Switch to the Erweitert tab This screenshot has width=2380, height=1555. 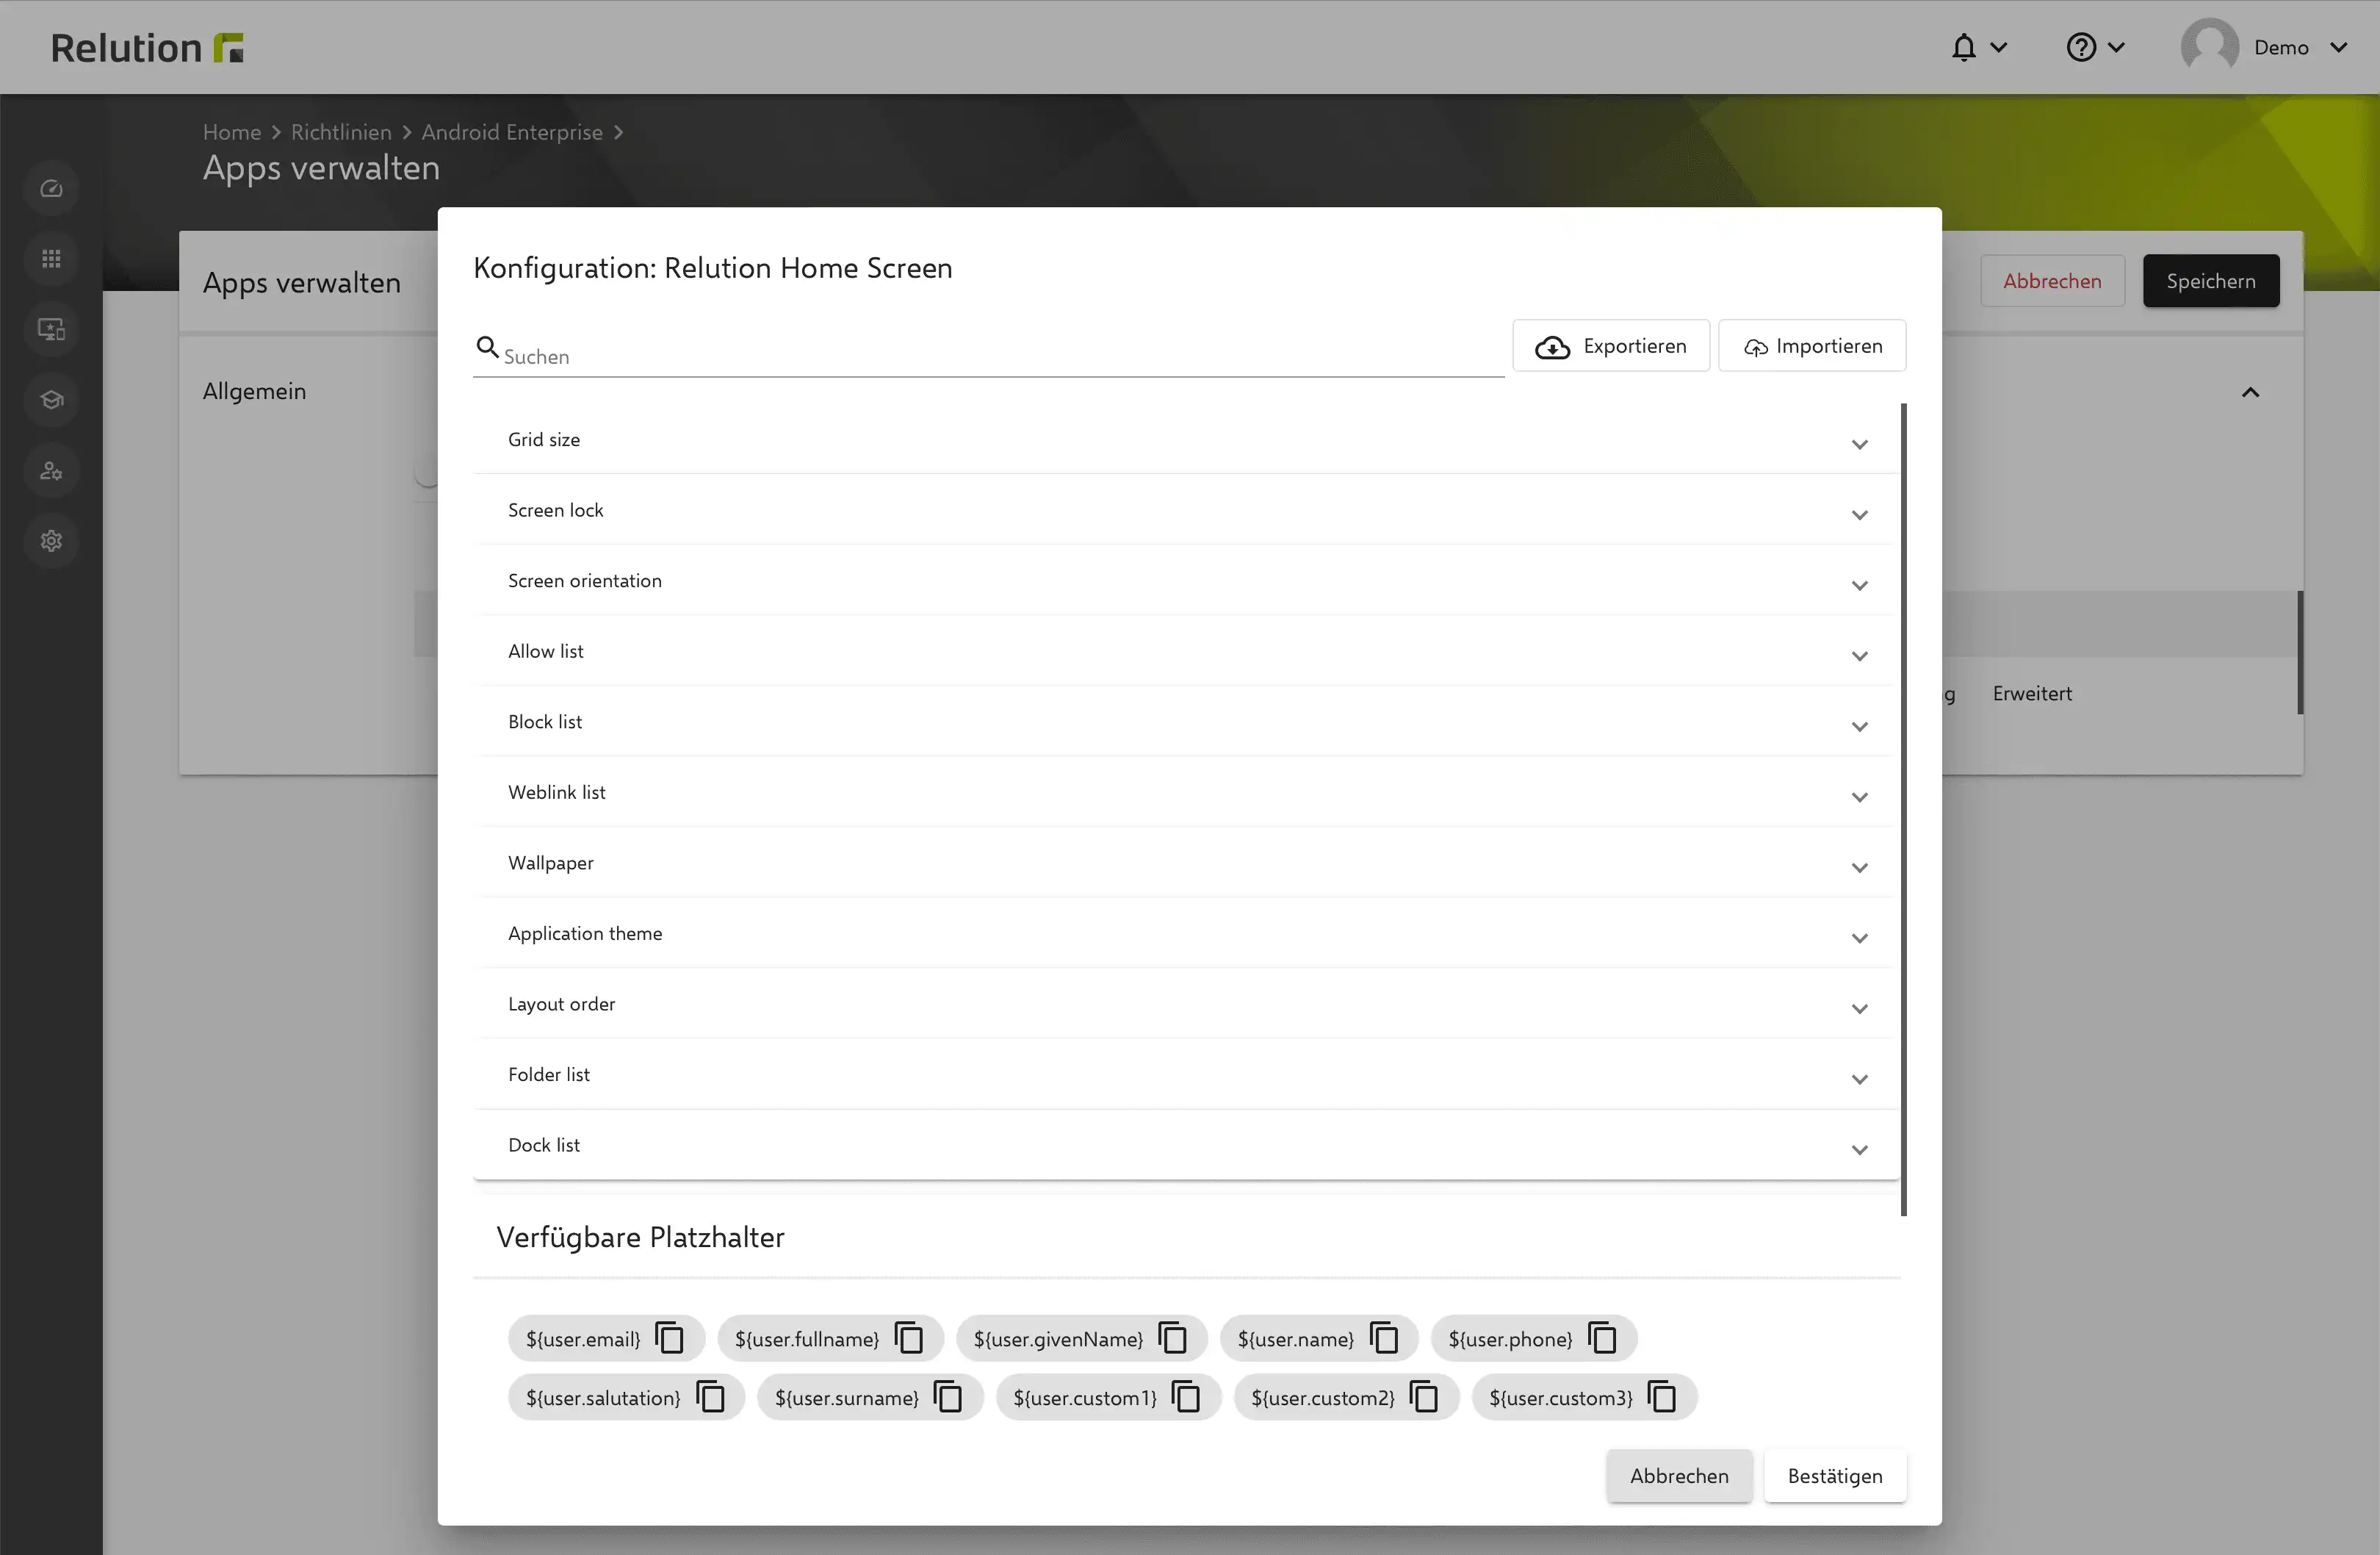tap(2032, 694)
